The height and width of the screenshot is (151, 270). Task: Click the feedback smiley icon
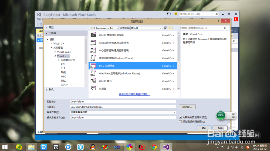176,14
